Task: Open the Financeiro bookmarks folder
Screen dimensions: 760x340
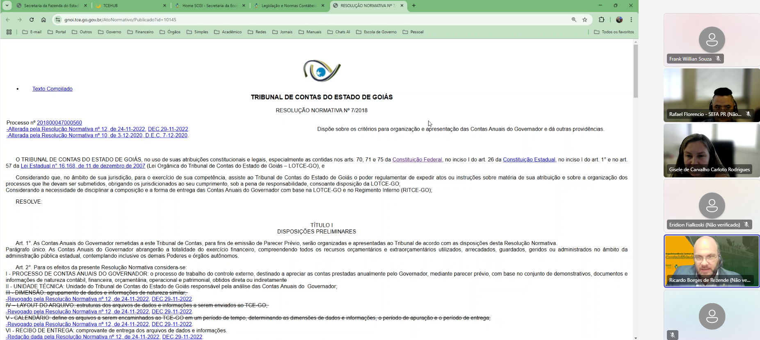Action: [140, 32]
